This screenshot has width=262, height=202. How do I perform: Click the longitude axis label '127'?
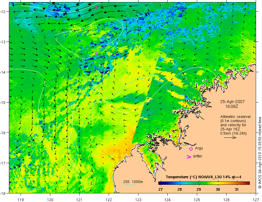tap(256, 200)
